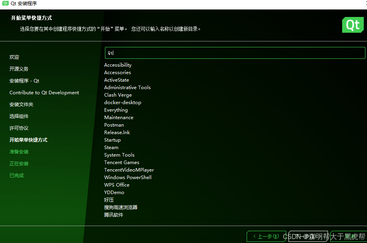Viewport: 367px width, 243px height.
Task: Click the Start Menu folder name input field
Action: 235,53
